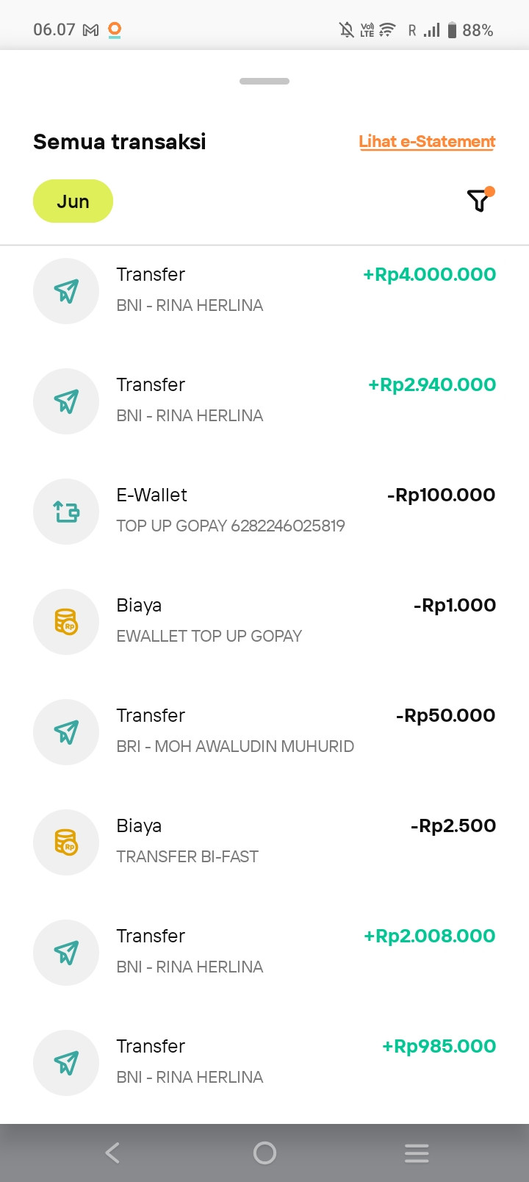The image size is (529, 1182).
Task: Tap the Android back navigation arrow
Action: click(112, 1153)
